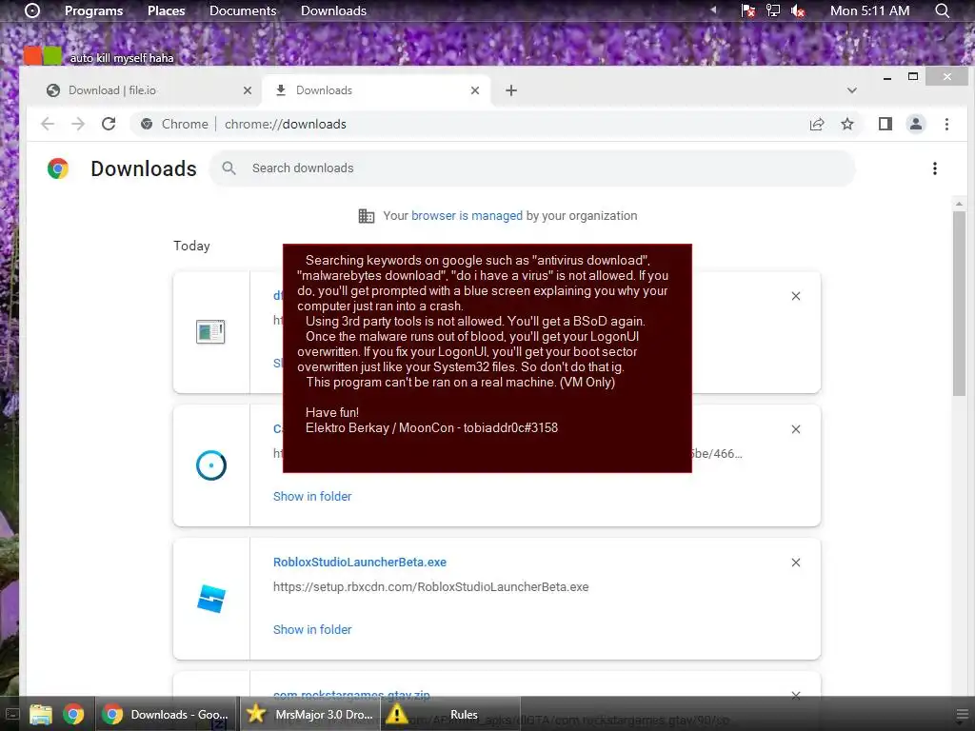Click the browser Back arrow
The width and height of the screenshot is (975, 731).
click(x=48, y=124)
